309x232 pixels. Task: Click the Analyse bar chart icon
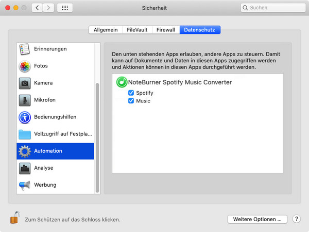point(25,168)
